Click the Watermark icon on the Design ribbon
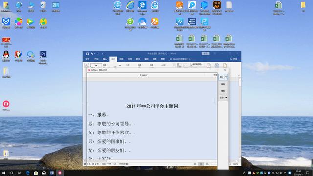313x176 pixels. click(209, 65)
